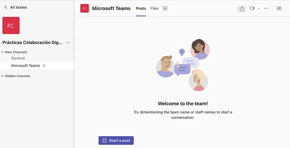Open the meeting options dropdown arrow

pos(258,9)
